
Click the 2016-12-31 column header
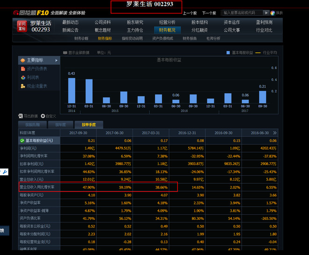(x=187, y=133)
